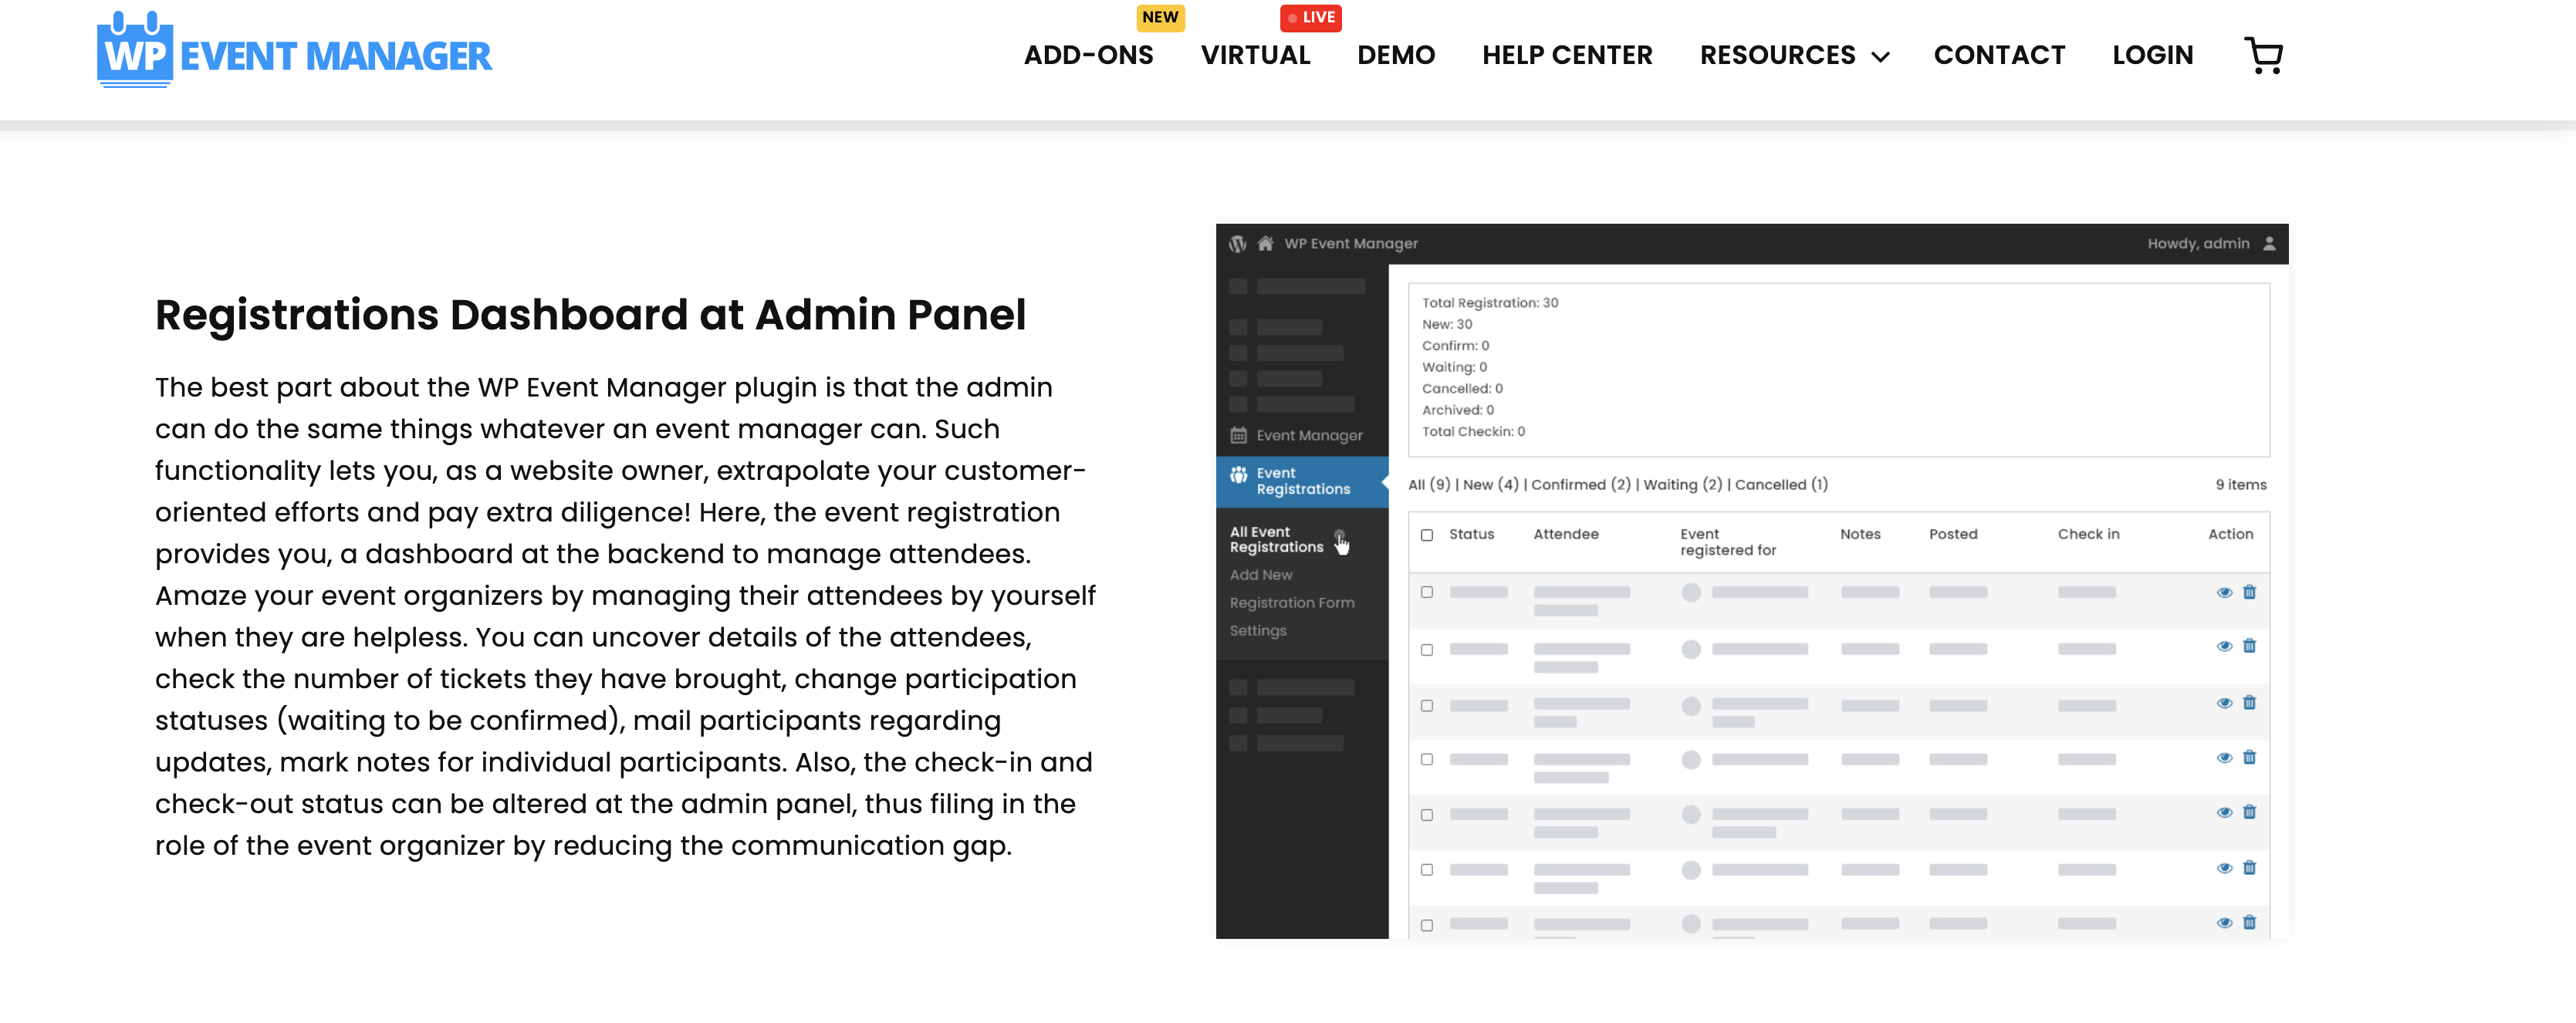Screen dimensions: 2576x1023
Task: Click the home icon in admin bar
Action: click(1265, 244)
